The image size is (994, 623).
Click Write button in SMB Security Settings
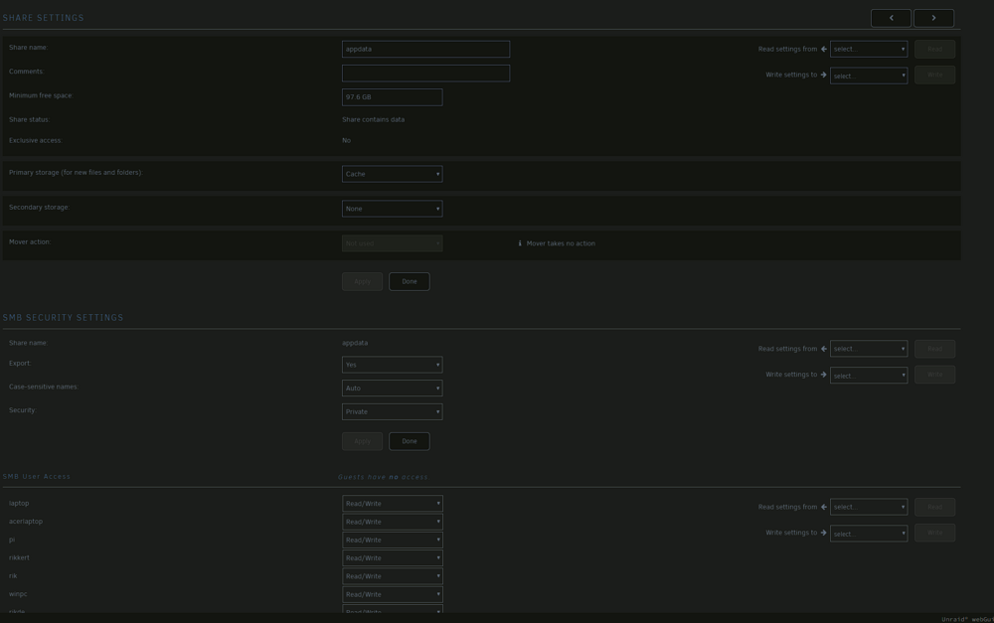click(x=934, y=375)
